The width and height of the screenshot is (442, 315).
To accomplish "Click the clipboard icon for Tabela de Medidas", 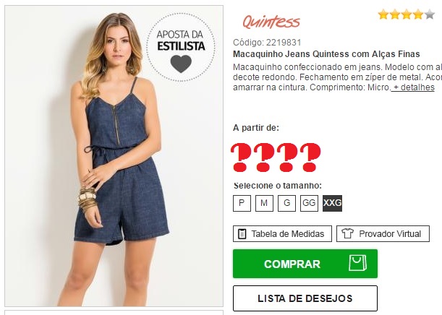I will point(242,234).
